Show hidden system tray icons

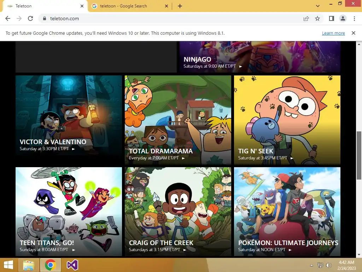pyautogui.click(x=312, y=265)
